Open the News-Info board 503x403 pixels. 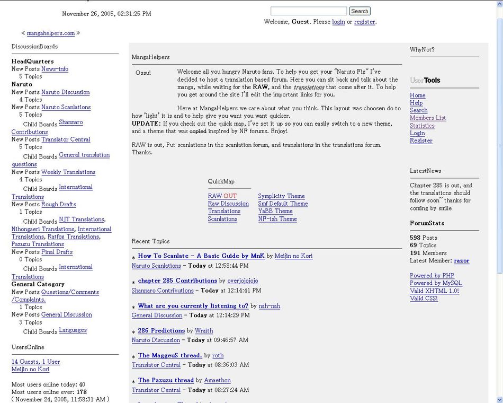click(x=55, y=69)
